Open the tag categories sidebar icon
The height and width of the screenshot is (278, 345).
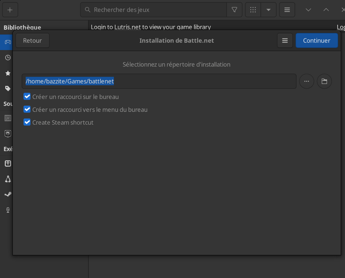point(8,89)
